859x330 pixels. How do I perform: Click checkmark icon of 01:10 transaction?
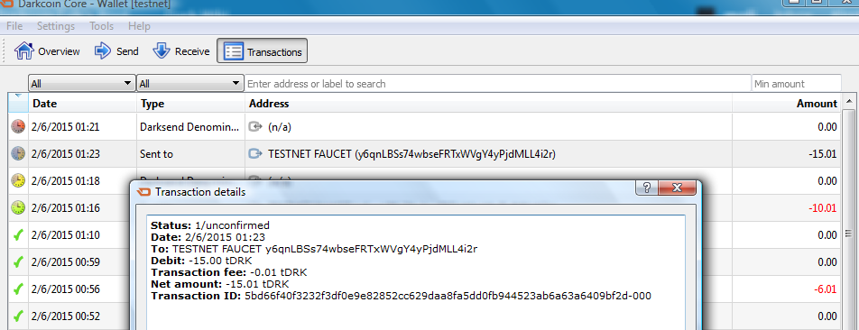click(x=18, y=235)
